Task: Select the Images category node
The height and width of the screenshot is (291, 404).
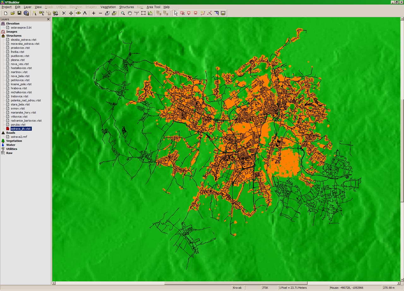Action: coord(12,32)
